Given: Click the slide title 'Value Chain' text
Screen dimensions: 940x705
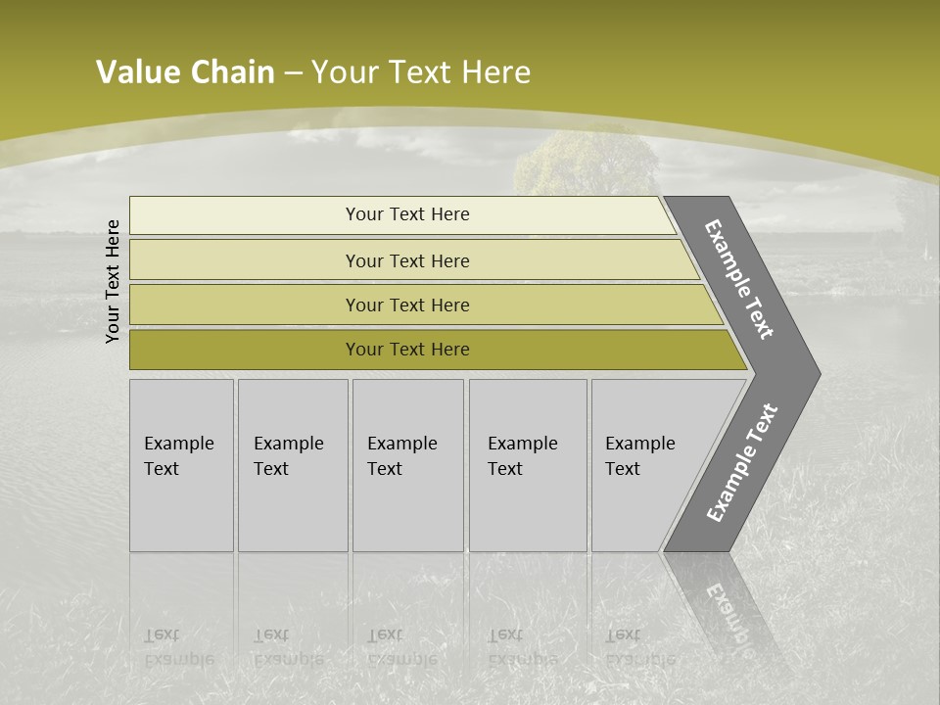Looking at the screenshot, I should point(186,72).
